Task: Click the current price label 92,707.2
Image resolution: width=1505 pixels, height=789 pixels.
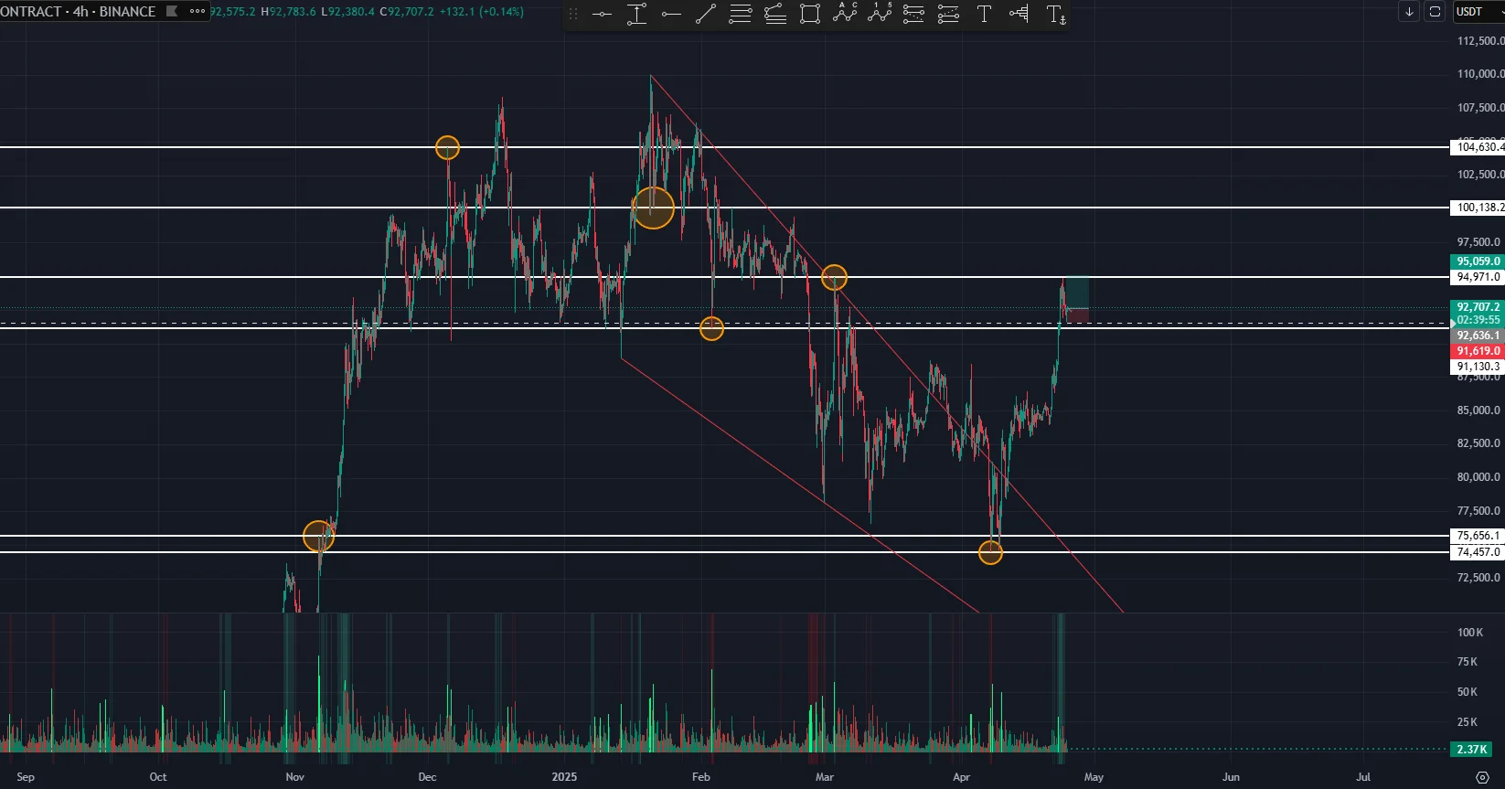Action: point(1478,307)
